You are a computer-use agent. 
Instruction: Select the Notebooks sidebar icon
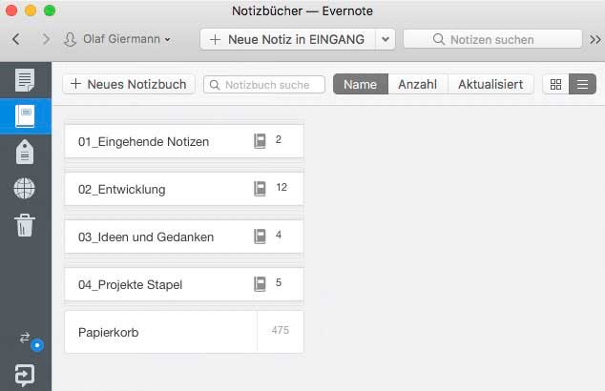(25, 115)
